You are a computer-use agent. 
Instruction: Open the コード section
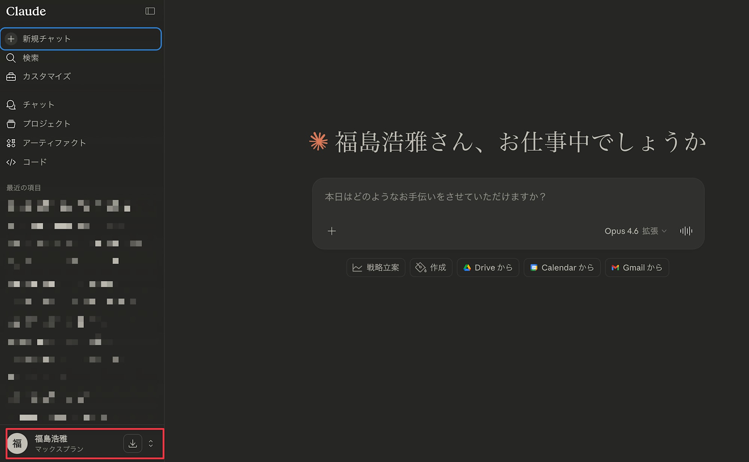tap(34, 162)
